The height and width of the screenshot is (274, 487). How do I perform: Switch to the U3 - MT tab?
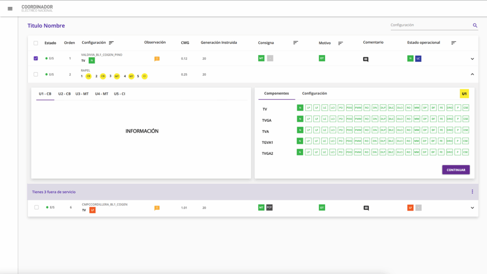point(82,94)
